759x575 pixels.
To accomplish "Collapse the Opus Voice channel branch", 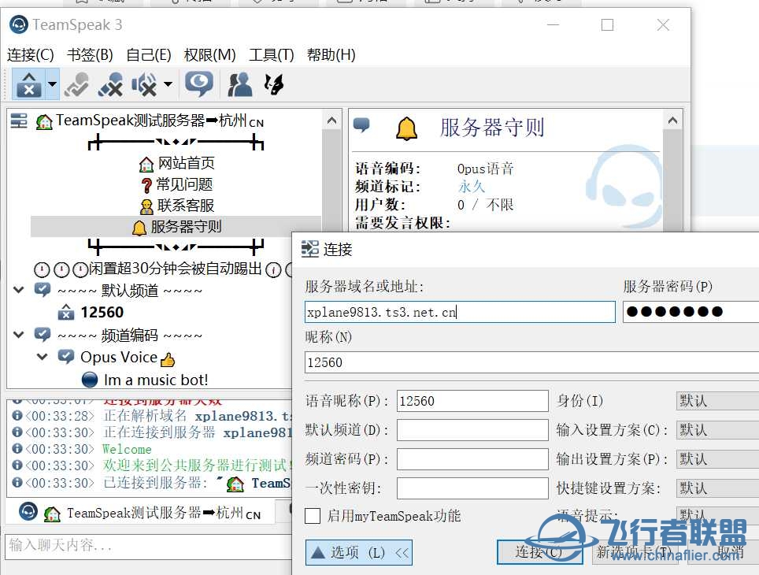I will click(x=41, y=357).
